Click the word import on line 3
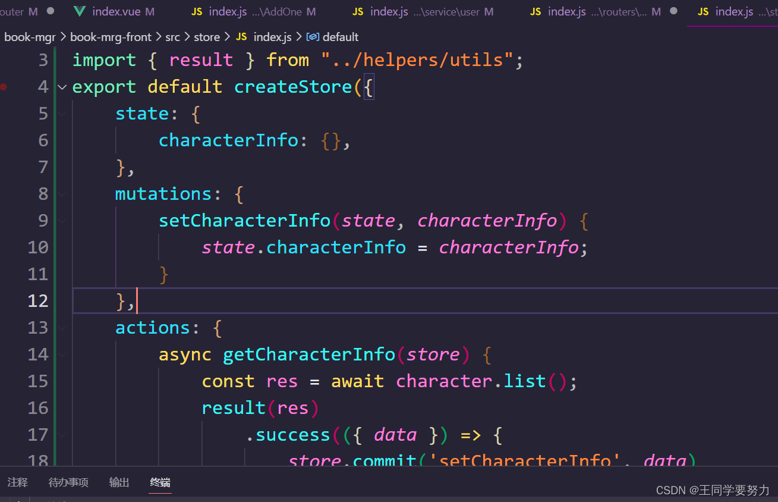The image size is (778, 502). [x=104, y=60]
